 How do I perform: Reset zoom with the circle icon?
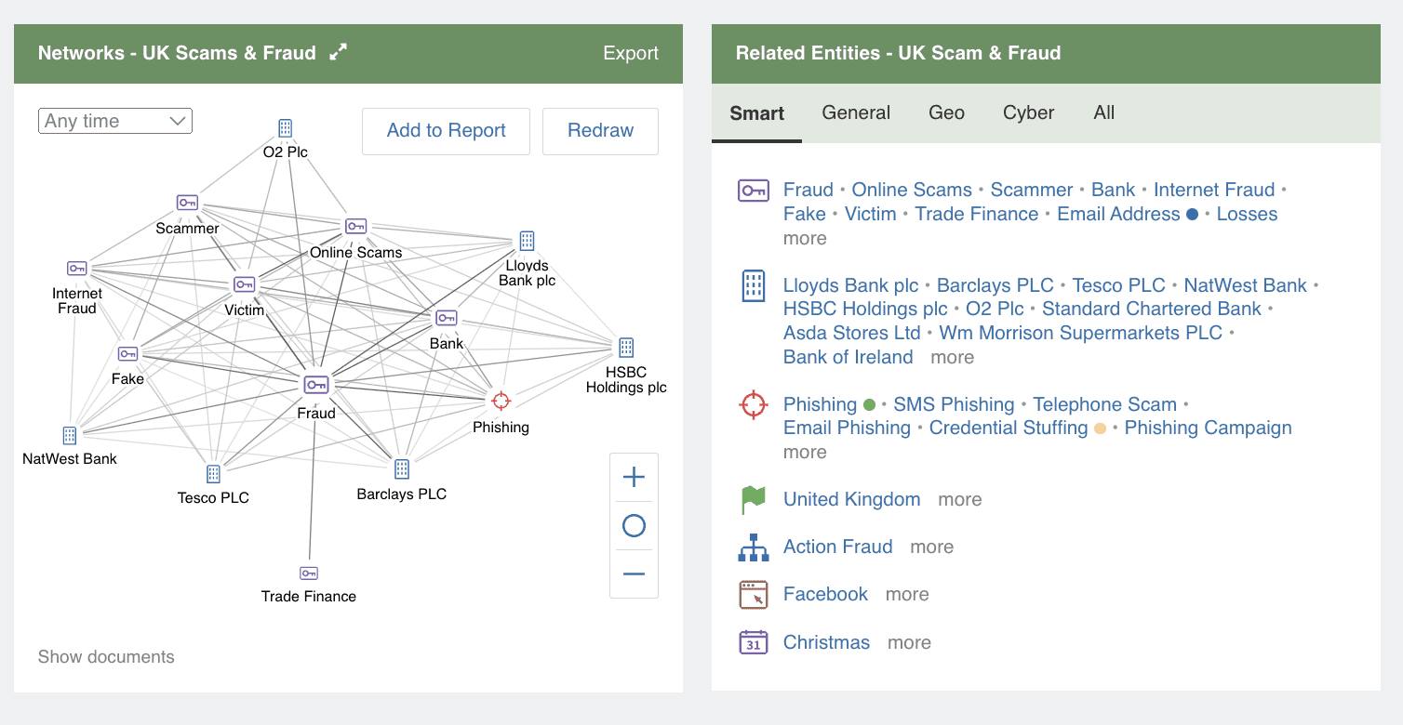coord(634,526)
